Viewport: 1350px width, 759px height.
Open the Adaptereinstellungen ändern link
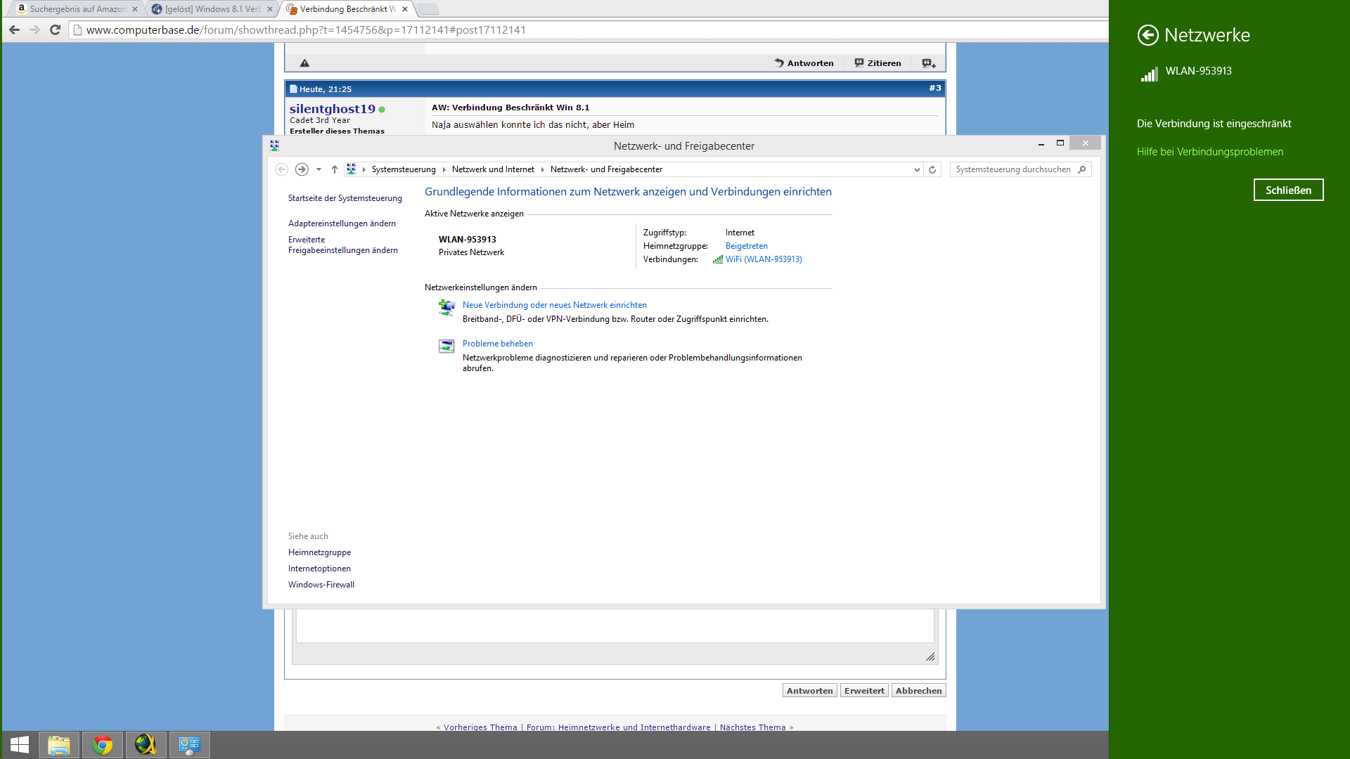(x=342, y=223)
